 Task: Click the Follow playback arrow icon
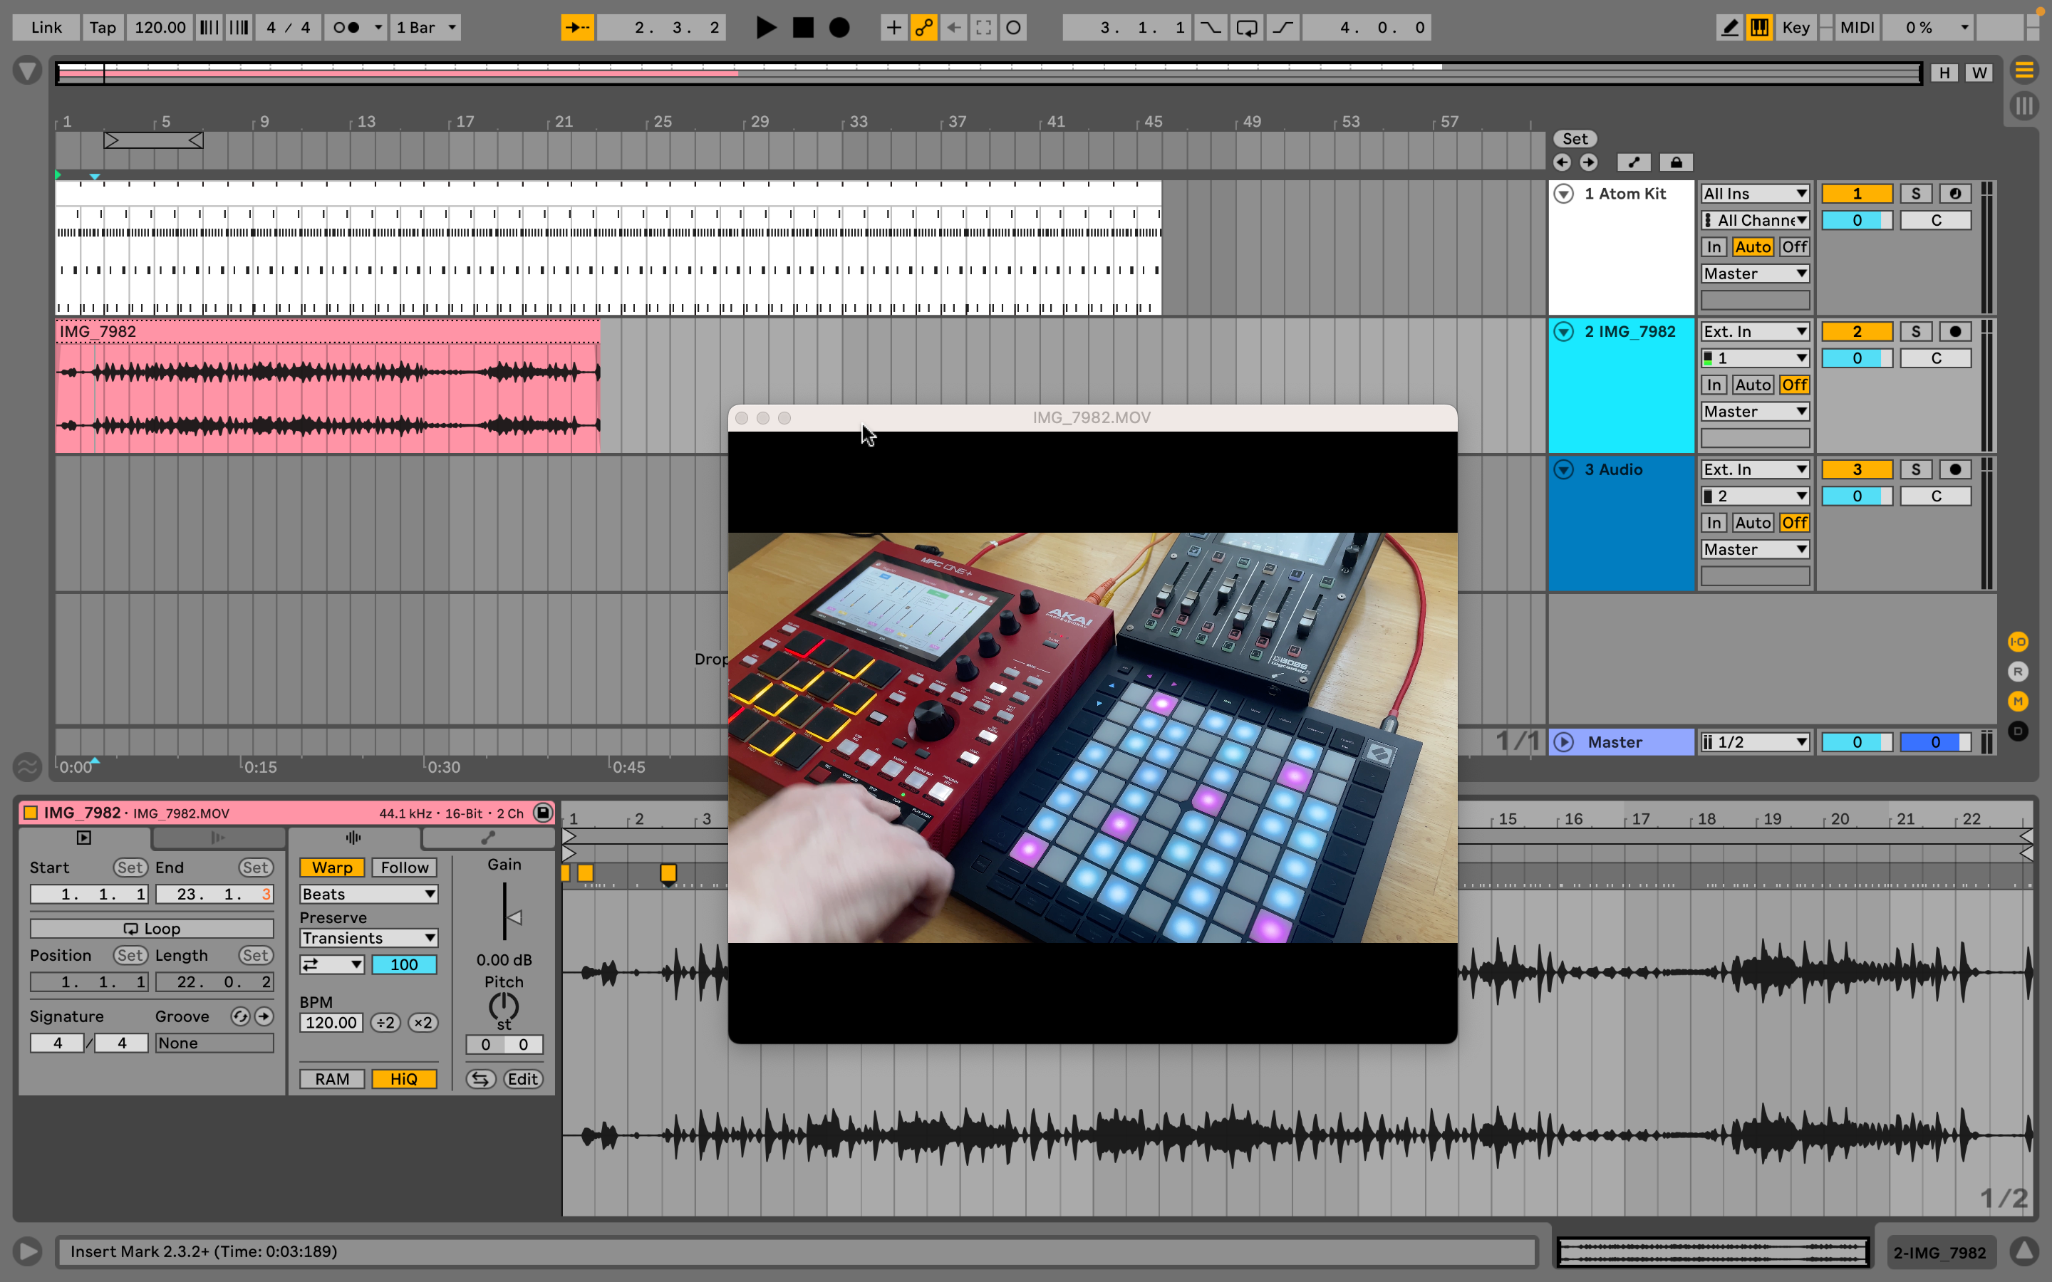click(576, 27)
